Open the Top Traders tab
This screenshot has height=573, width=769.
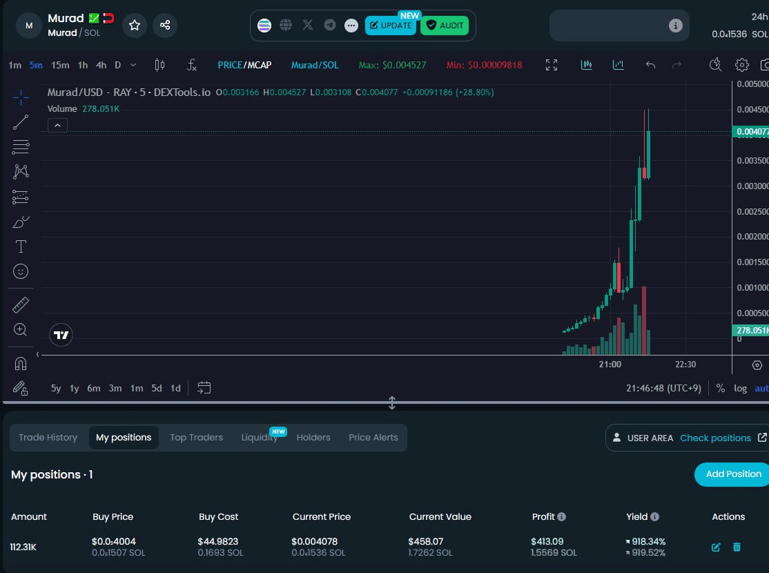tap(196, 437)
